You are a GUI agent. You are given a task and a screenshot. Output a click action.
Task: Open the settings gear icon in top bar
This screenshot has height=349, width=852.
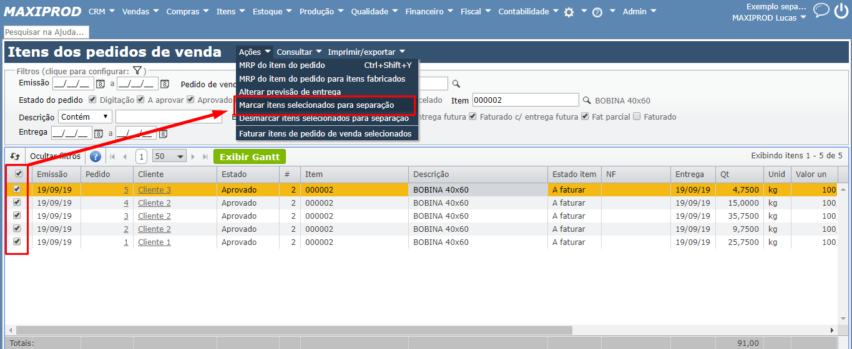pyautogui.click(x=569, y=12)
